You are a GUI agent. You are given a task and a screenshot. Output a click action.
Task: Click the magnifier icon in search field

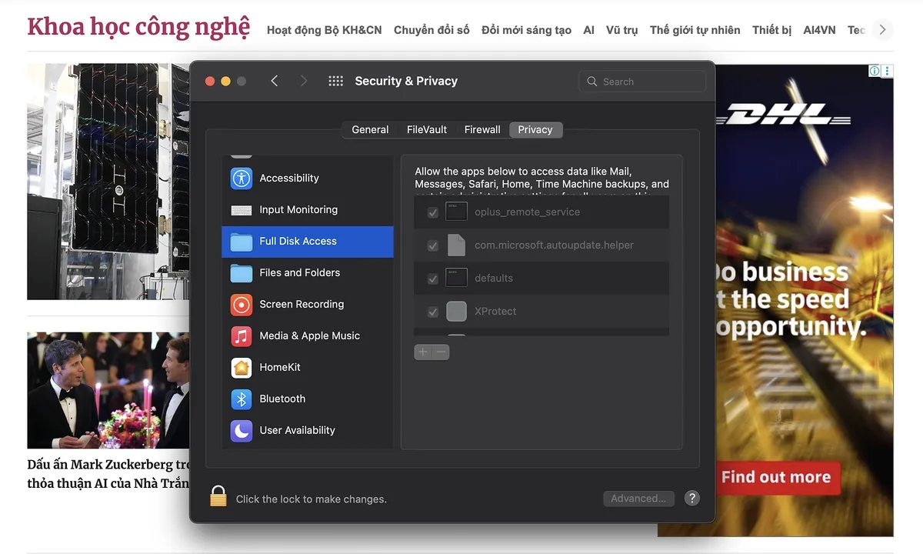[x=591, y=82]
